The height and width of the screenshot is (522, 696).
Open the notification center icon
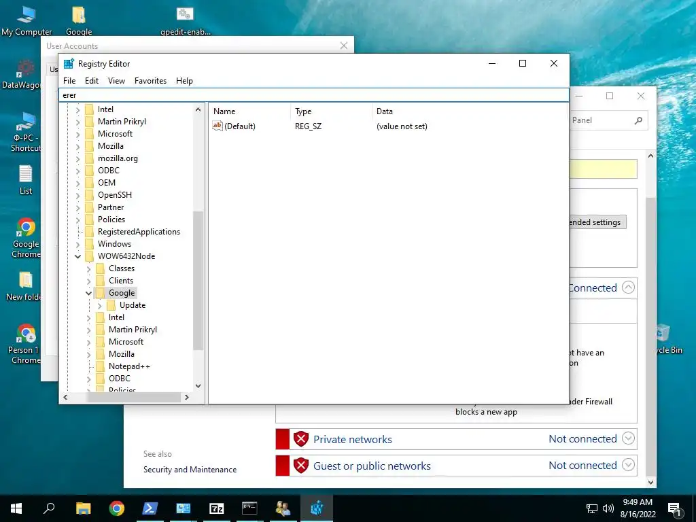click(x=674, y=509)
